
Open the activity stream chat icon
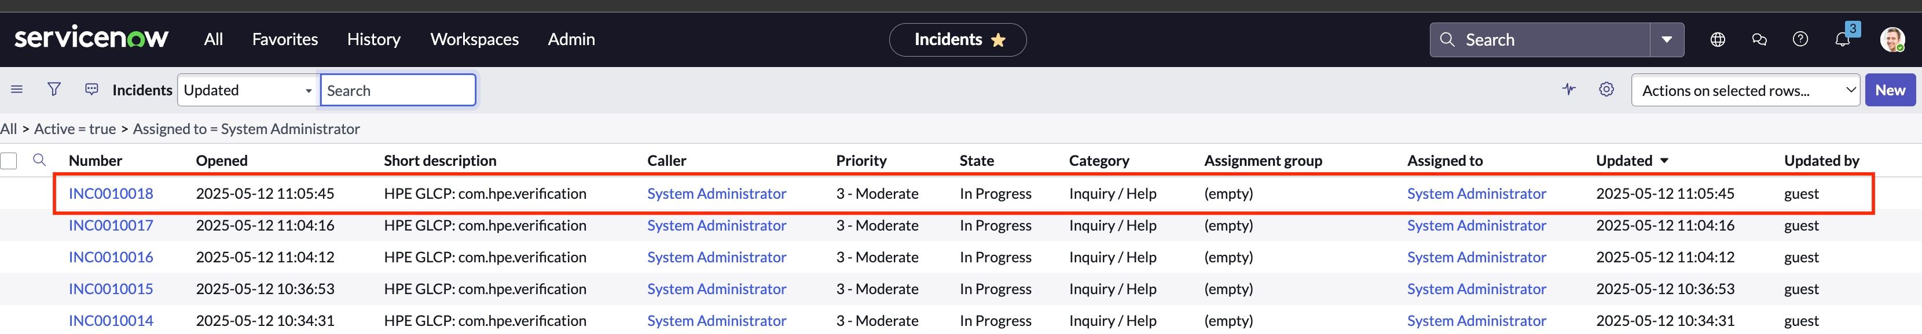click(x=92, y=90)
